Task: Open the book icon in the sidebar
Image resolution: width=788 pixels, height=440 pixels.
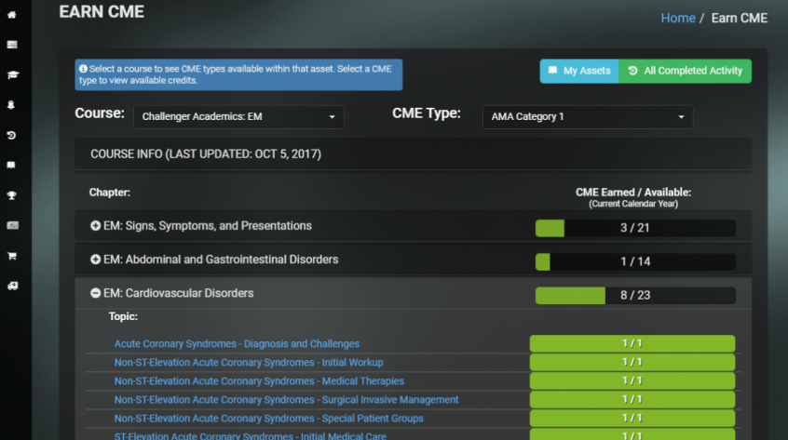Action: [11, 166]
